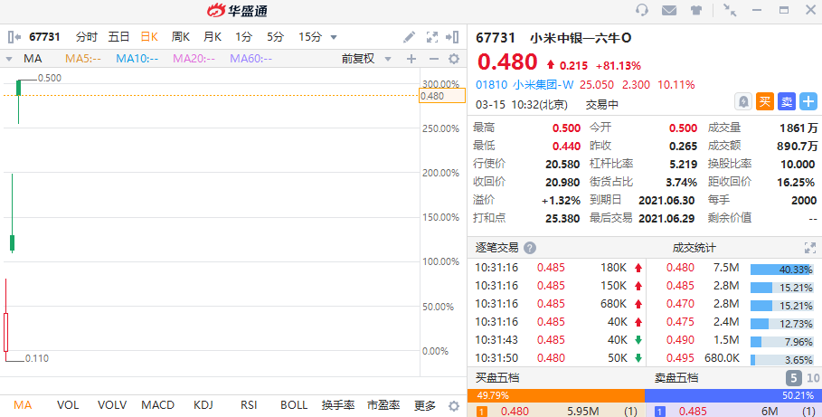Open more timeframes dropdown arrow
Screen dimensions: 822x417
point(334,37)
